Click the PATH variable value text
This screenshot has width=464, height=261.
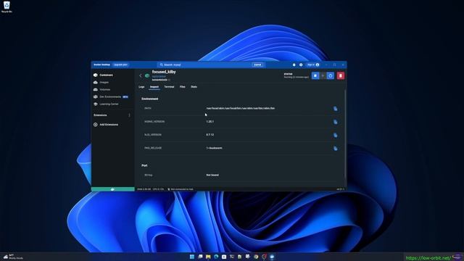point(241,108)
